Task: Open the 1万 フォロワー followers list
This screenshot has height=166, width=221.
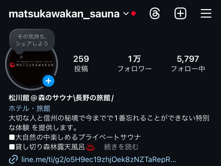Action: pyautogui.click(x=135, y=64)
